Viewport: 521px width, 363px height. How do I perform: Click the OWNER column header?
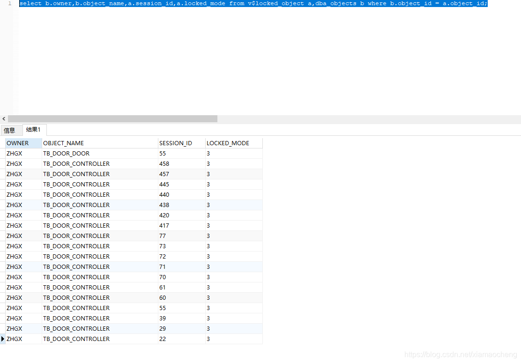tap(23, 143)
